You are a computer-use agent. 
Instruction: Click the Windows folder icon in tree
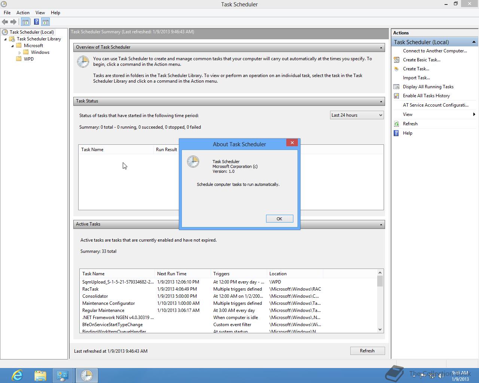26,52
